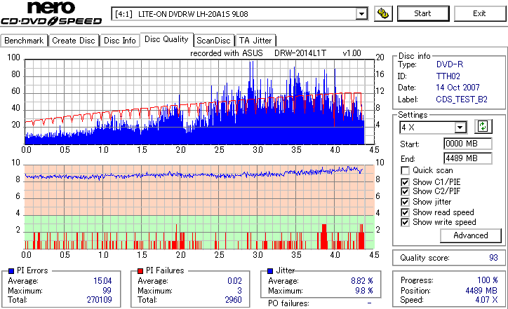Click the Exit button
The height and width of the screenshot is (309, 508).
tap(479, 13)
